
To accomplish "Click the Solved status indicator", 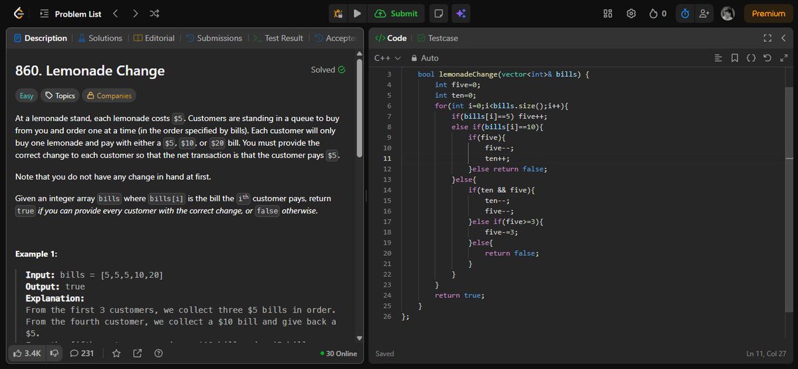I will point(328,70).
